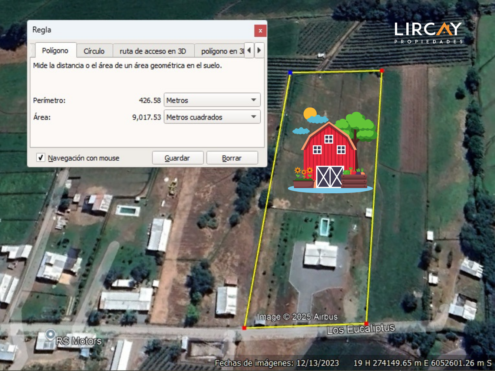The image size is (495, 371).
Task: Click the left tab scroll arrow
Action: click(x=249, y=50)
